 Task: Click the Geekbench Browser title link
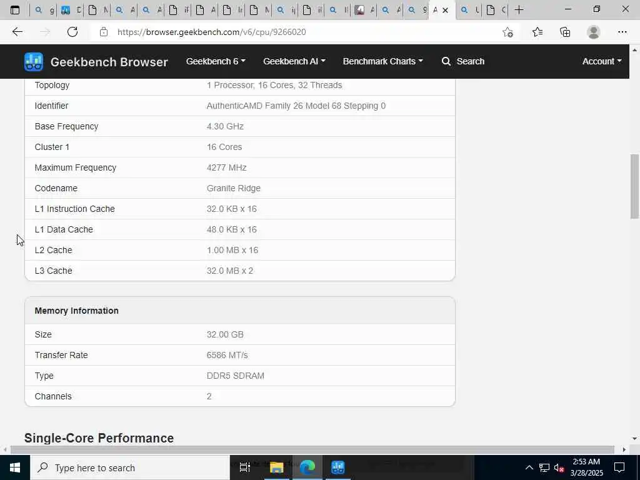coord(109,62)
